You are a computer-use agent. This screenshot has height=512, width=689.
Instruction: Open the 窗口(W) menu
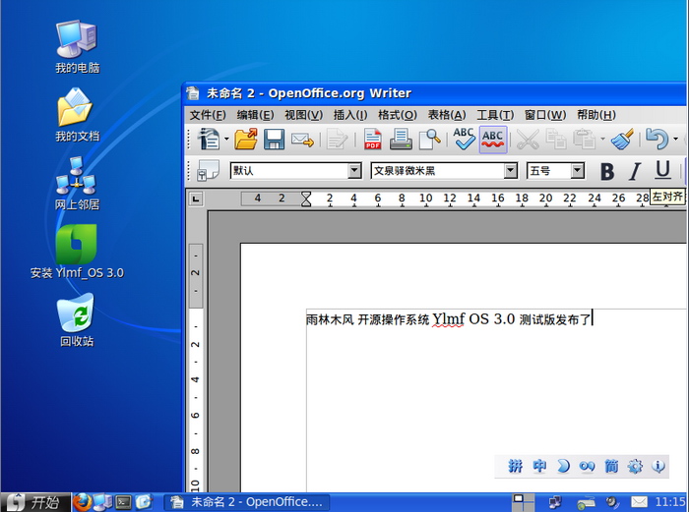coord(545,115)
